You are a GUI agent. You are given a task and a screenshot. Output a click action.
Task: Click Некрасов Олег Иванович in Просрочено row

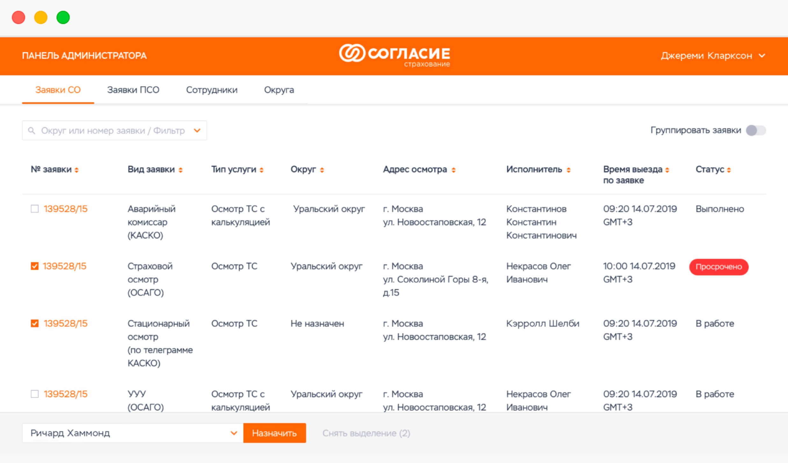coord(539,273)
